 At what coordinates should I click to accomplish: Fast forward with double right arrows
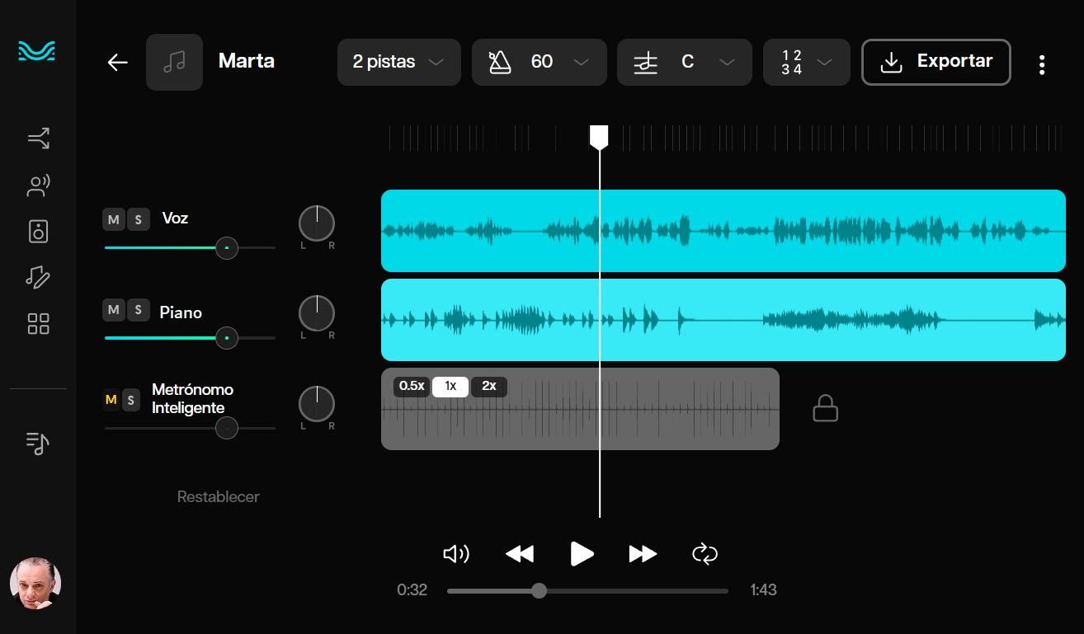pyautogui.click(x=643, y=554)
